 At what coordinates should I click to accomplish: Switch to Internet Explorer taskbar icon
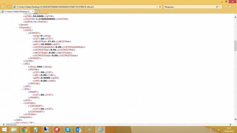100,130
